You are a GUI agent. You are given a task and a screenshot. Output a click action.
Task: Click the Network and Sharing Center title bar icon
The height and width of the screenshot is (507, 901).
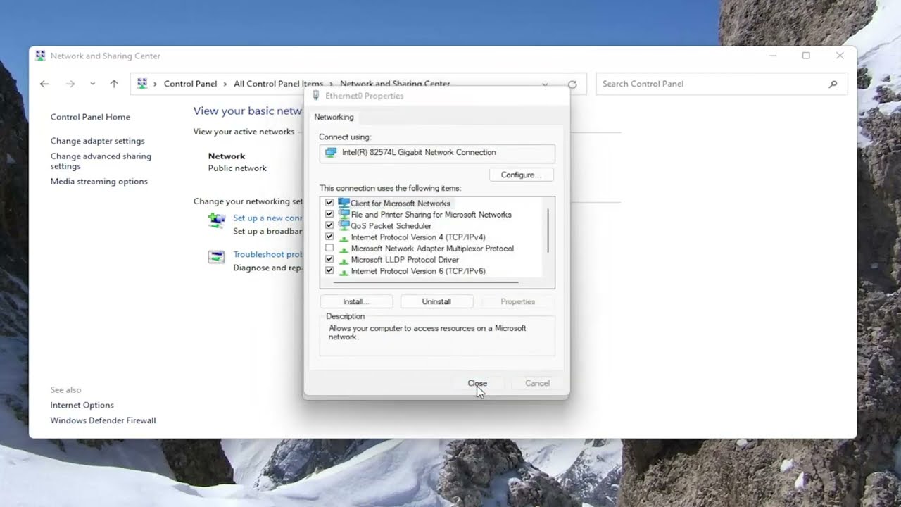coord(40,56)
